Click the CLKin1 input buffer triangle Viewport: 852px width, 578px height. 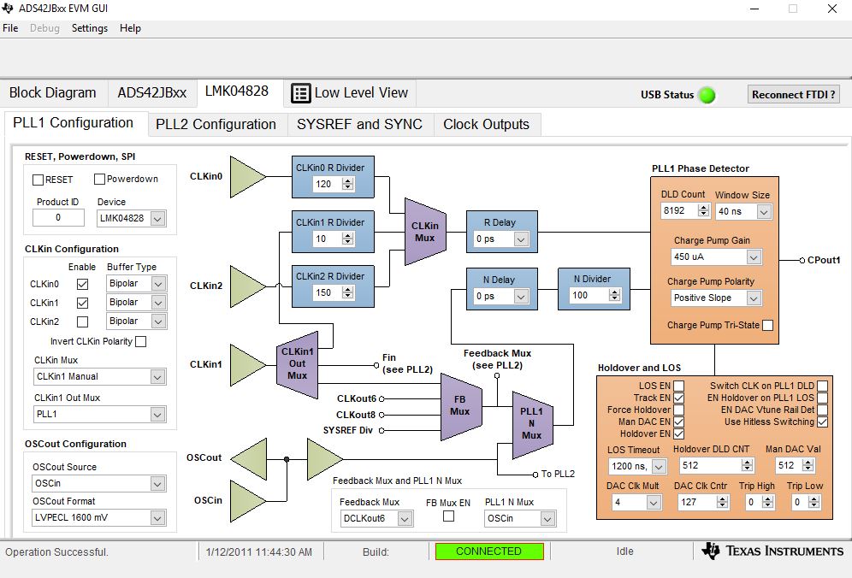tap(247, 365)
